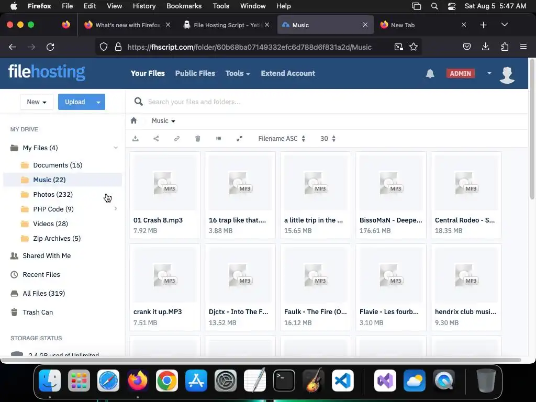Open the Firefox History menu
The height and width of the screenshot is (402, 536).
click(144, 6)
